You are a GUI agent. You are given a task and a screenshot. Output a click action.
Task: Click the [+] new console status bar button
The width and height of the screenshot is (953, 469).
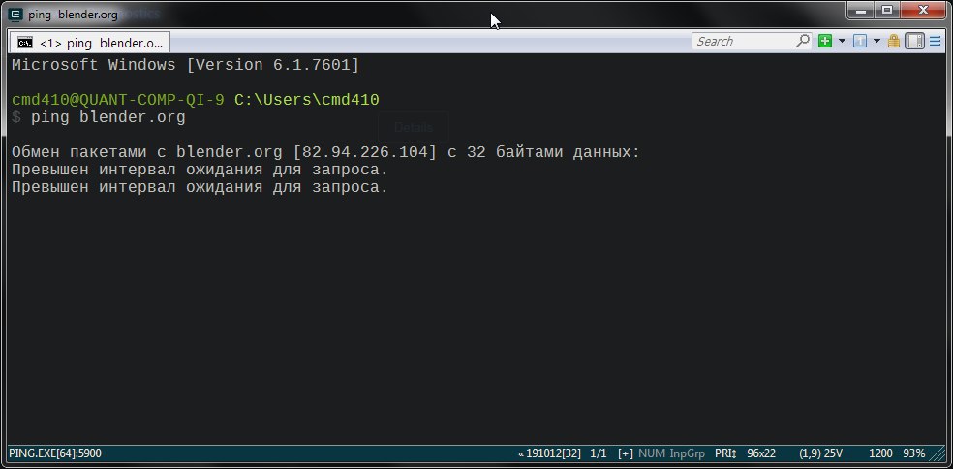point(626,453)
